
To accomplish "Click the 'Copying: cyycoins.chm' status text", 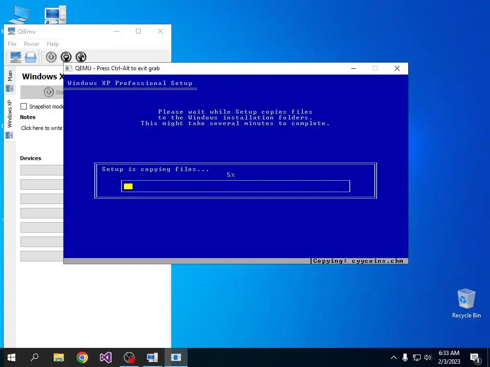I will click(x=358, y=261).
